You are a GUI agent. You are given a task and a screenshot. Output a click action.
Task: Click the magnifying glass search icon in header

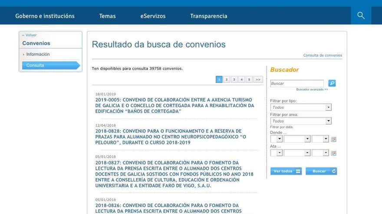point(361,16)
